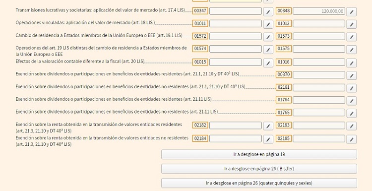
Task: Click input box for code 01015
Action: coord(236,62)
